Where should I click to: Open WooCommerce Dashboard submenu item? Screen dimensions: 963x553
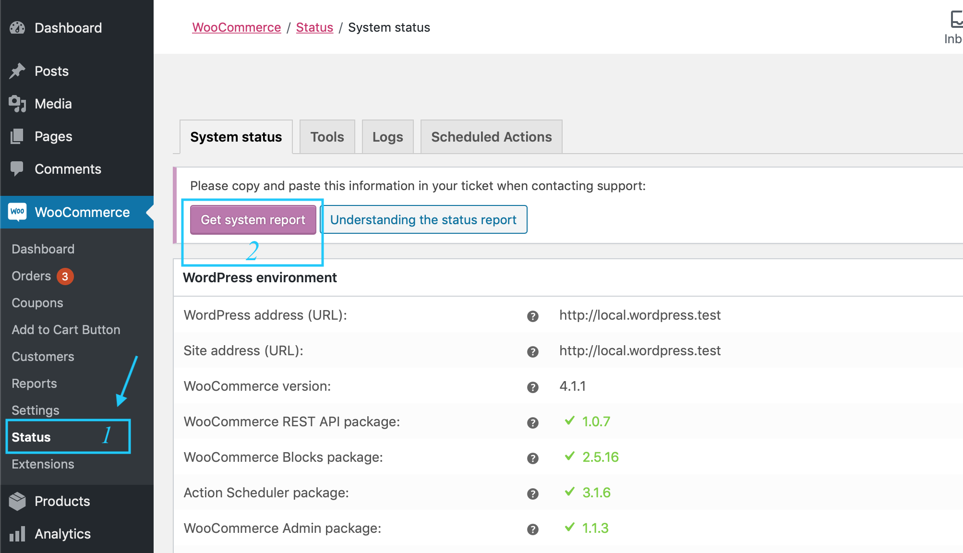43,249
